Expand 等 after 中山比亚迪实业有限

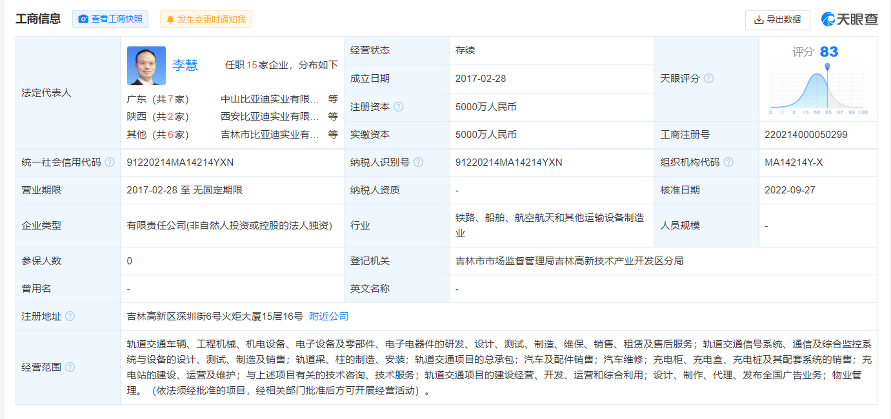point(333,99)
